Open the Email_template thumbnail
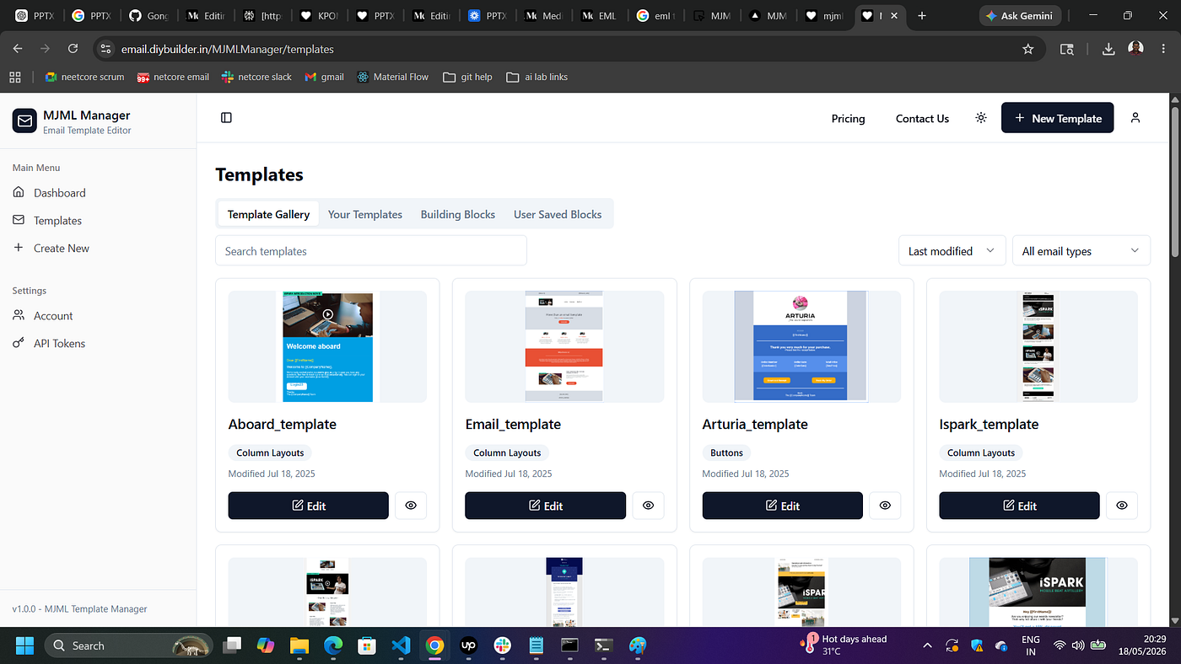Screen dimensions: 1181x664 (x=564, y=346)
